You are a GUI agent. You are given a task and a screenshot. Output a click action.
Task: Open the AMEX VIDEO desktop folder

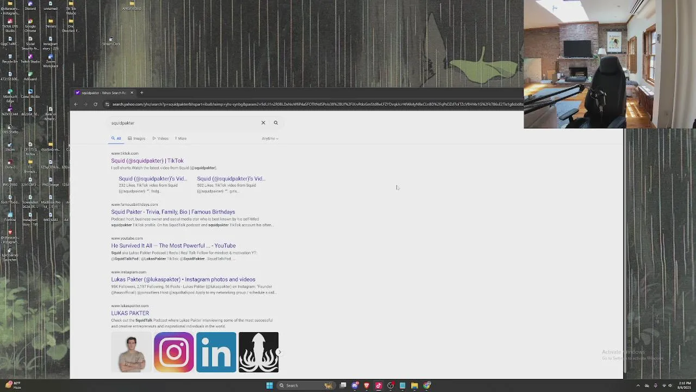(132, 6)
